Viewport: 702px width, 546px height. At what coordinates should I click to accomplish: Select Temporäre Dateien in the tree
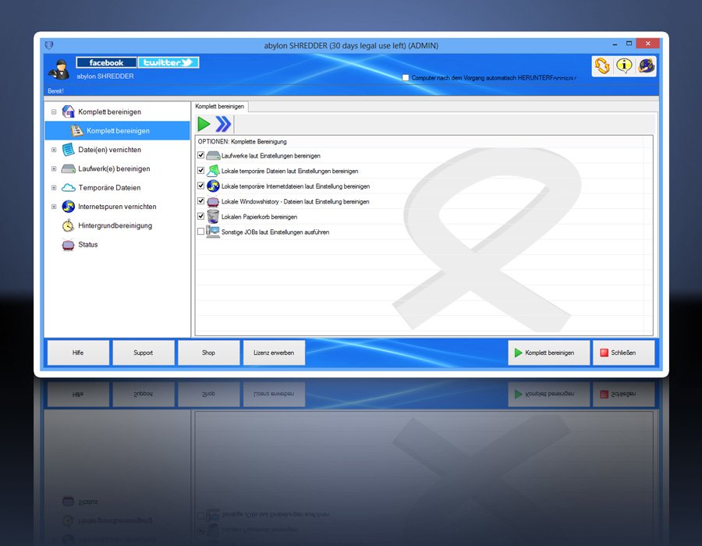point(110,188)
